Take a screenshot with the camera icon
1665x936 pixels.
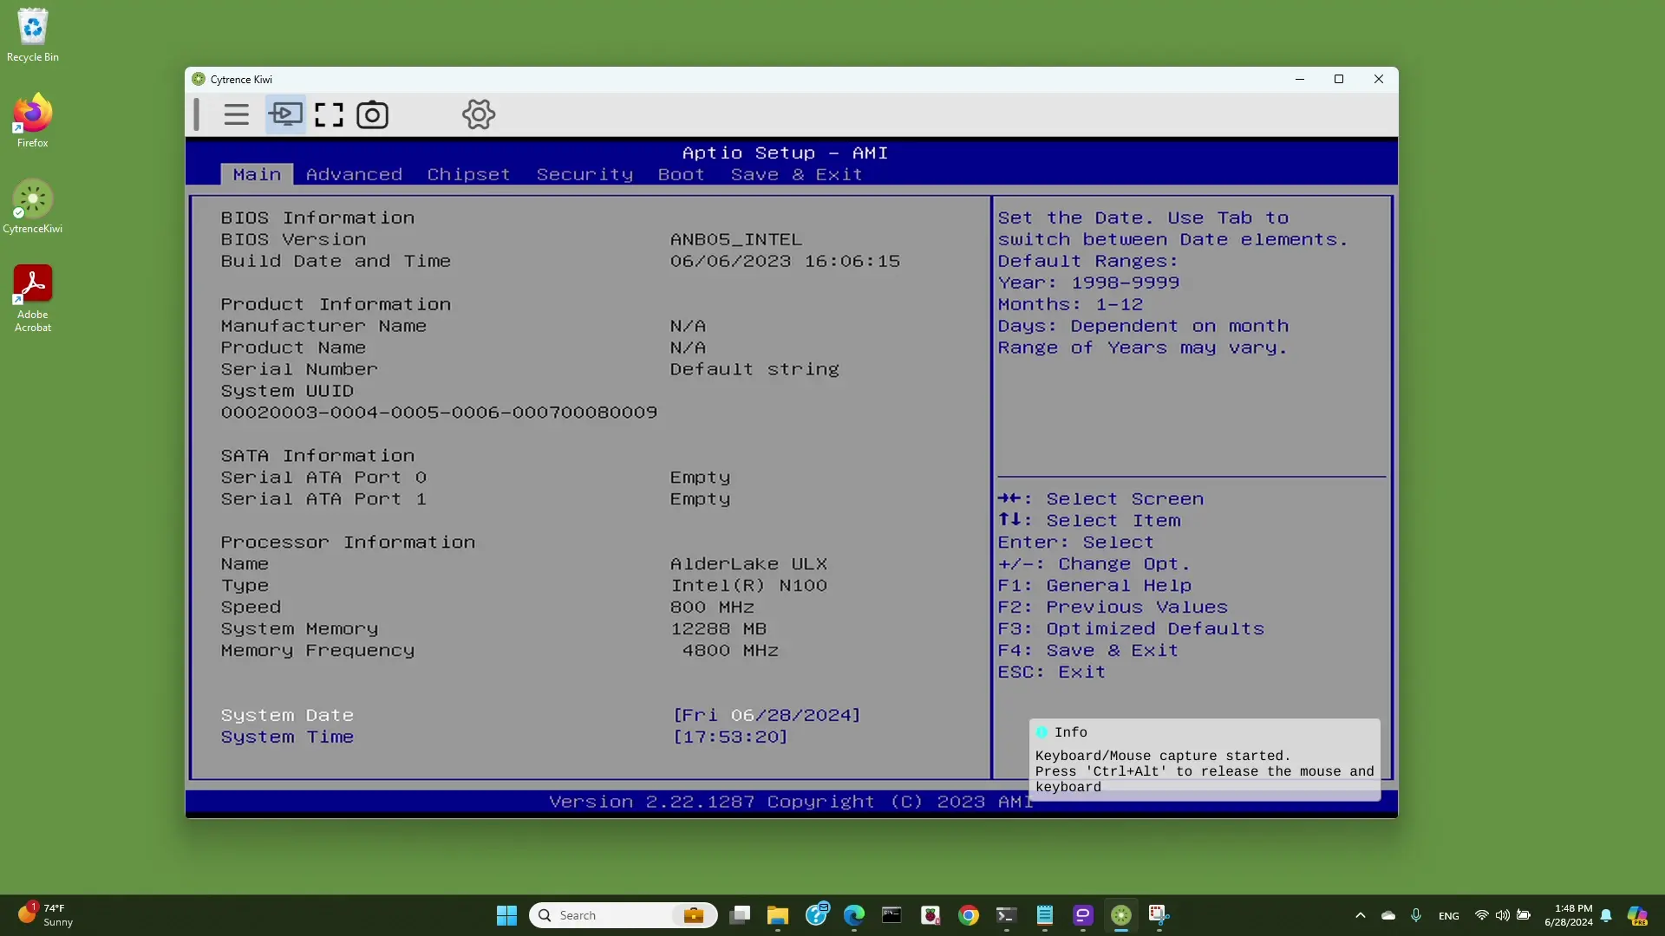373,114
